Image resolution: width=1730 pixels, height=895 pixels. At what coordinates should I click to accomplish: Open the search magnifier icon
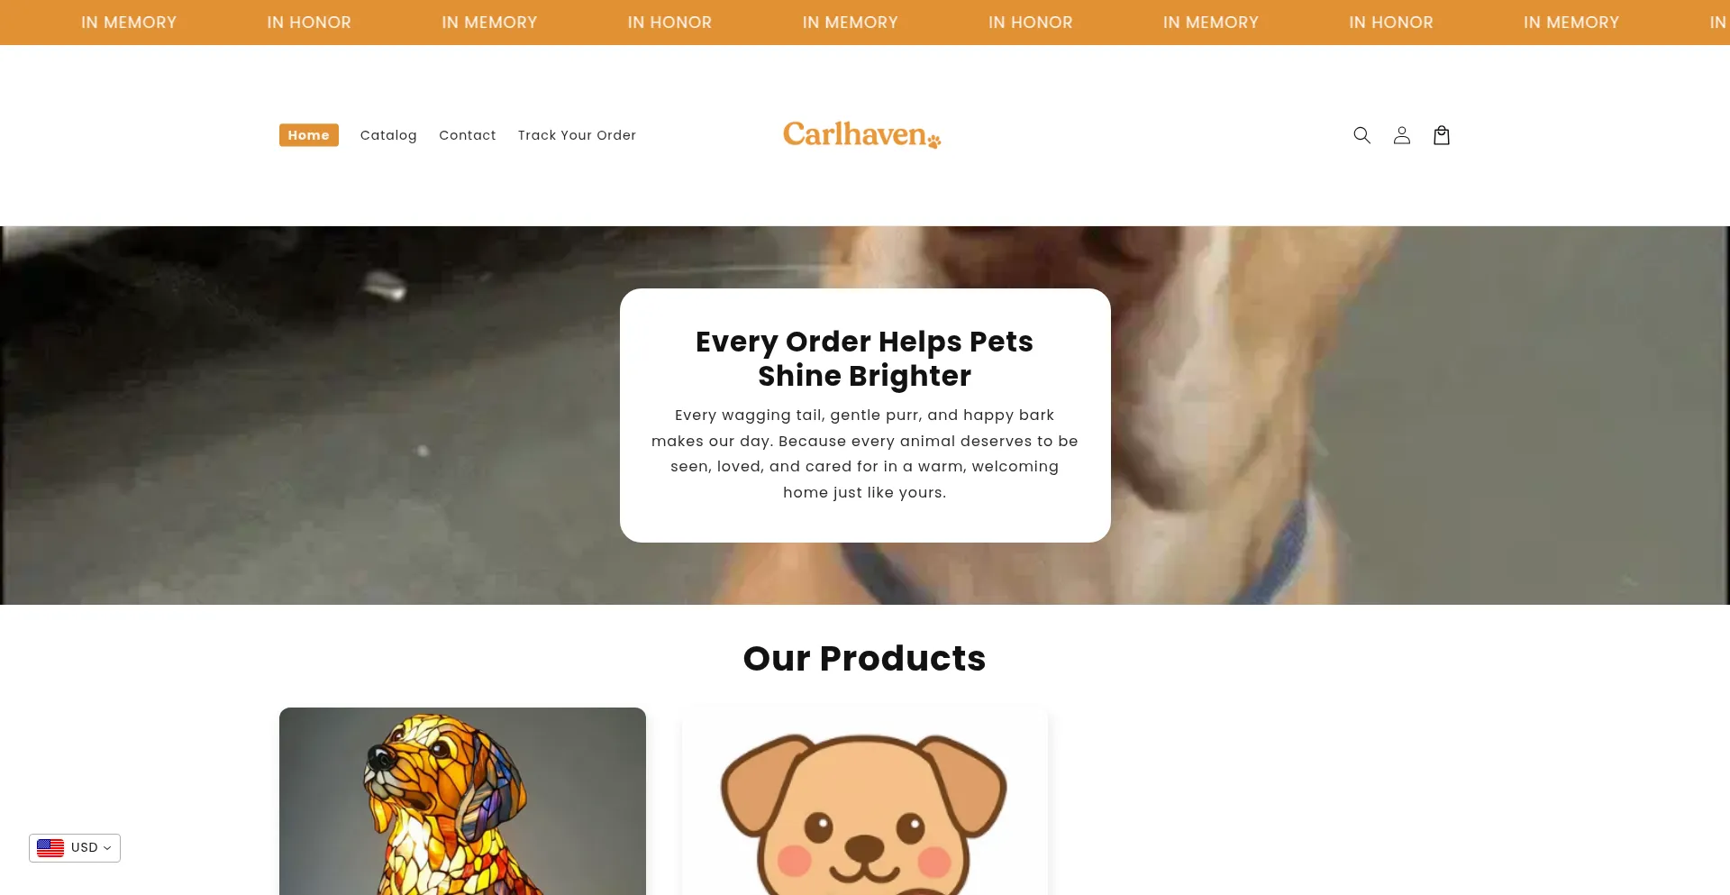coord(1361,135)
